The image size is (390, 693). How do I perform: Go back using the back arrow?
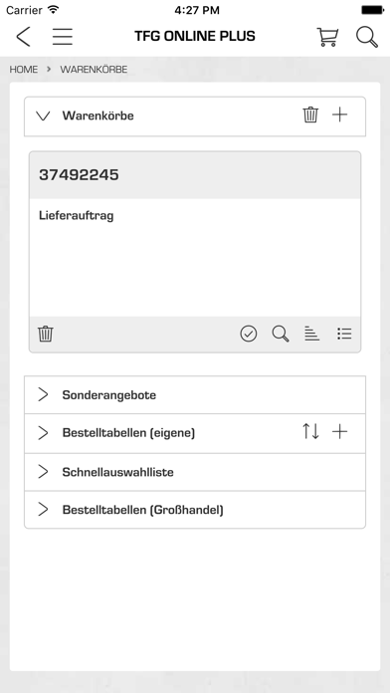(23, 36)
